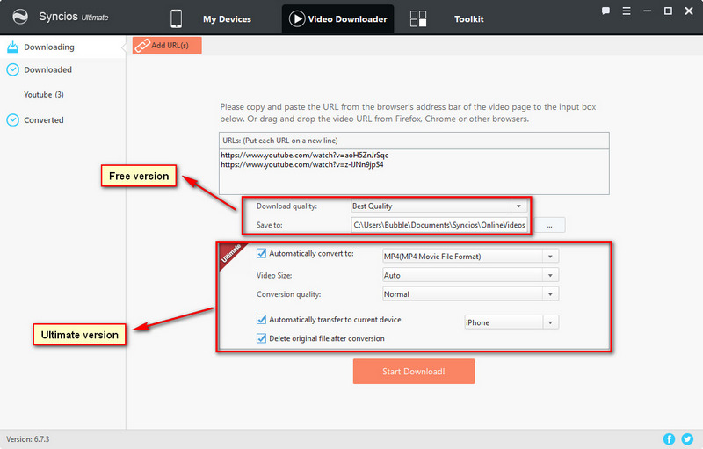Click the Syncios logo icon

coord(20,17)
